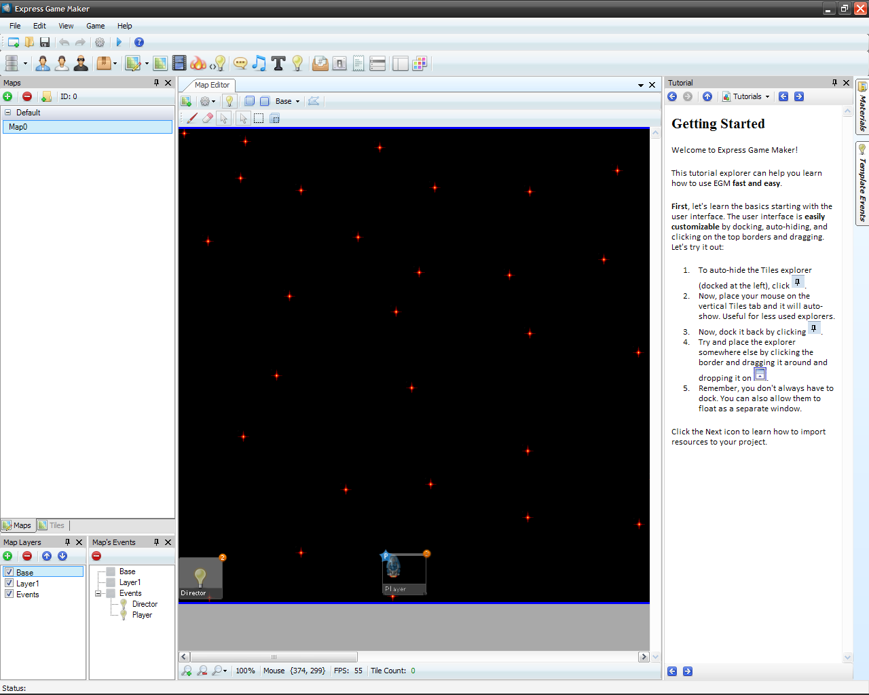The height and width of the screenshot is (695, 869).
Task: Click the blue music note audio icon
Action: pos(259,63)
